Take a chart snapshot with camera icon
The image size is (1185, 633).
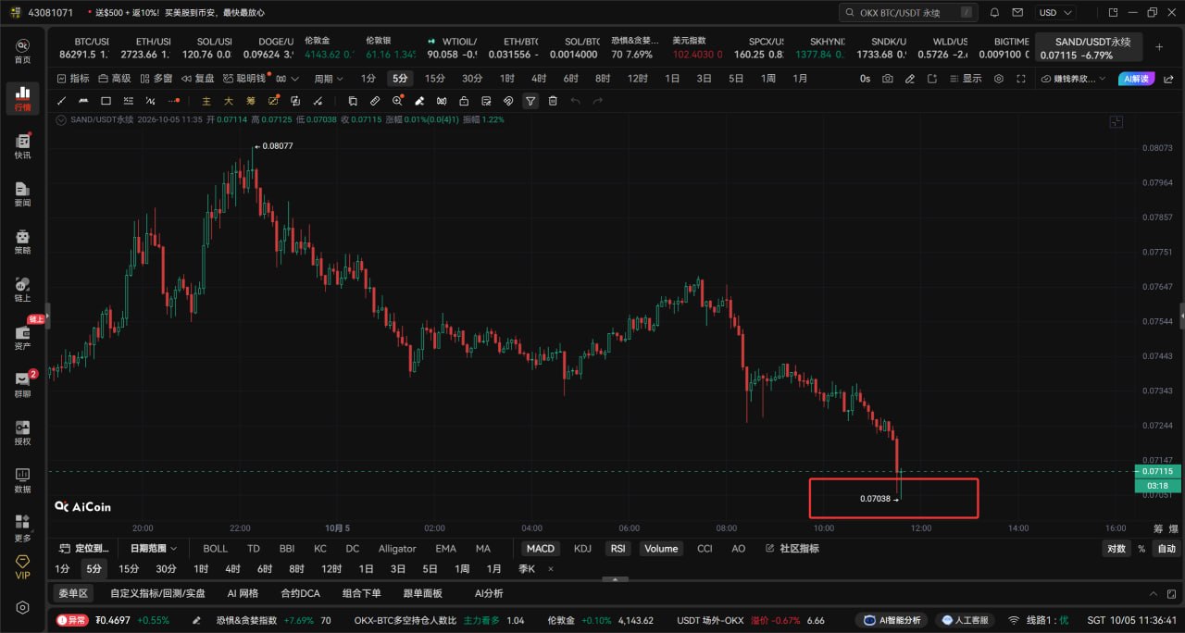point(888,79)
